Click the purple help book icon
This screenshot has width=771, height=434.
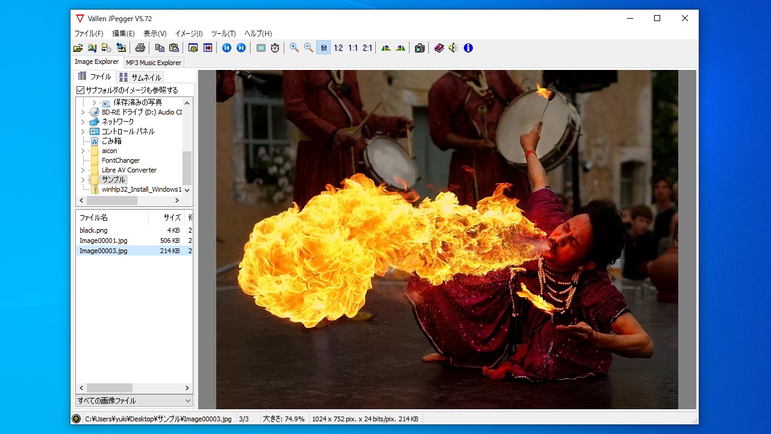pyautogui.click(x=439, y=48)
